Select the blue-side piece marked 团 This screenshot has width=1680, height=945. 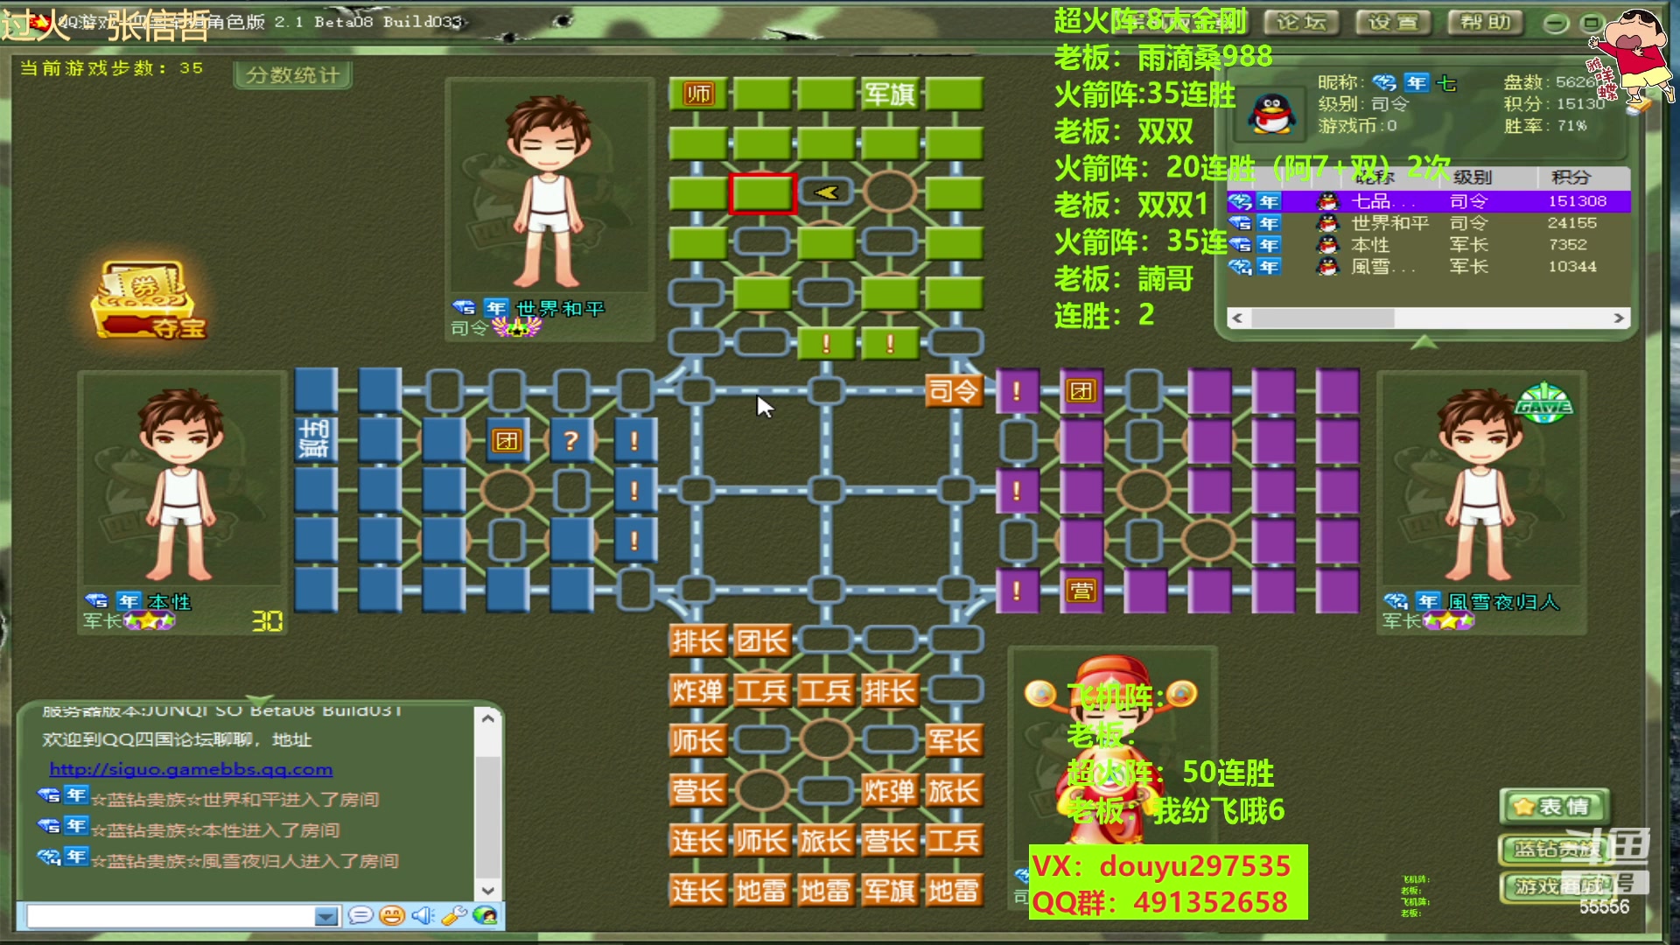507,440
